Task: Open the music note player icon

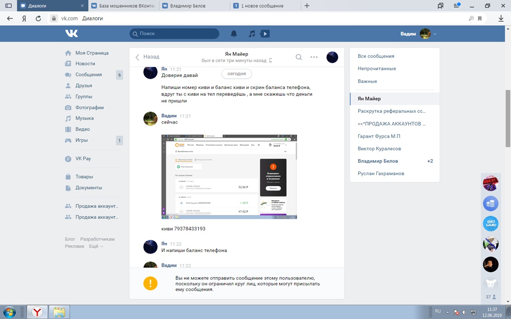Action: [252, 34]
